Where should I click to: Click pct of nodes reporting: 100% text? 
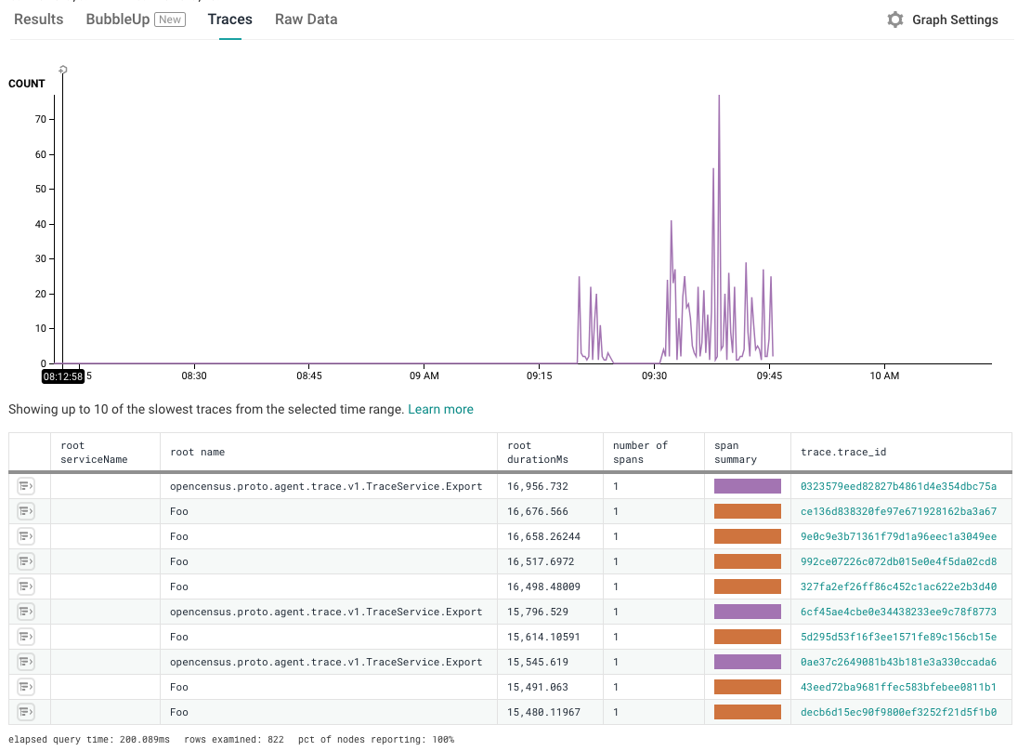point(376,739)
